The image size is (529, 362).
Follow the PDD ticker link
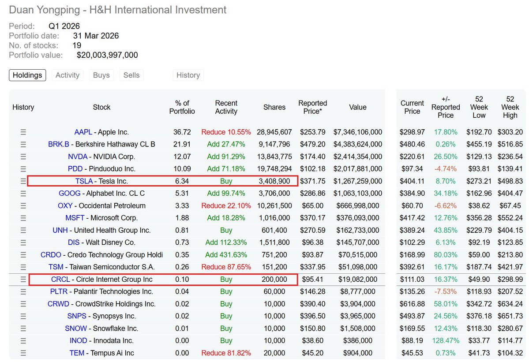75,169
